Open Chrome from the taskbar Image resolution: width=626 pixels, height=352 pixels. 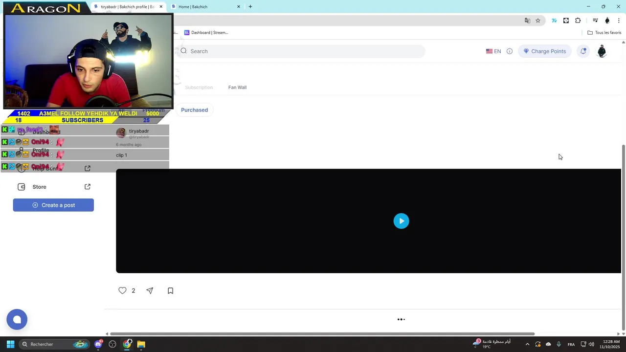tap(127, 344)
